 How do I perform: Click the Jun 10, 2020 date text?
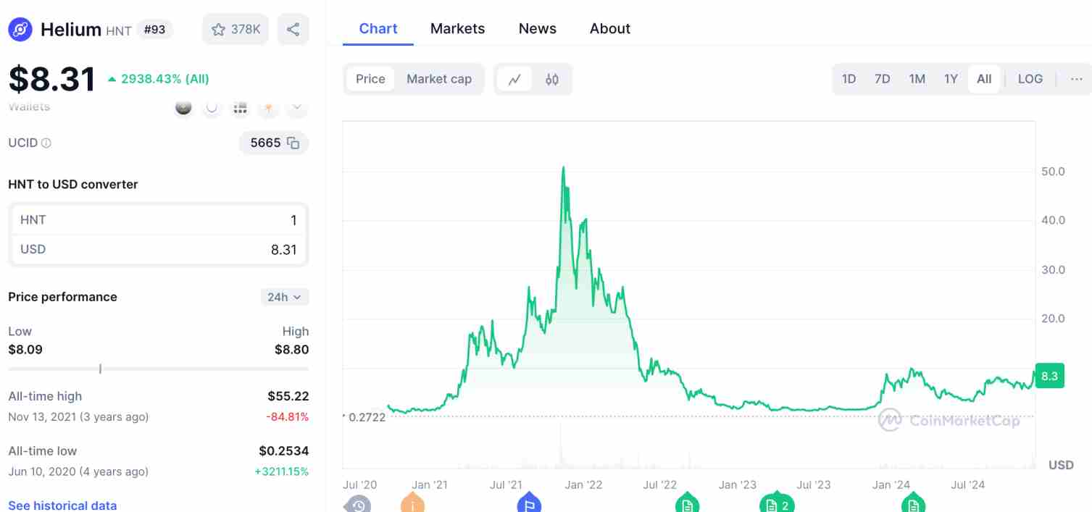coord(78,471)
